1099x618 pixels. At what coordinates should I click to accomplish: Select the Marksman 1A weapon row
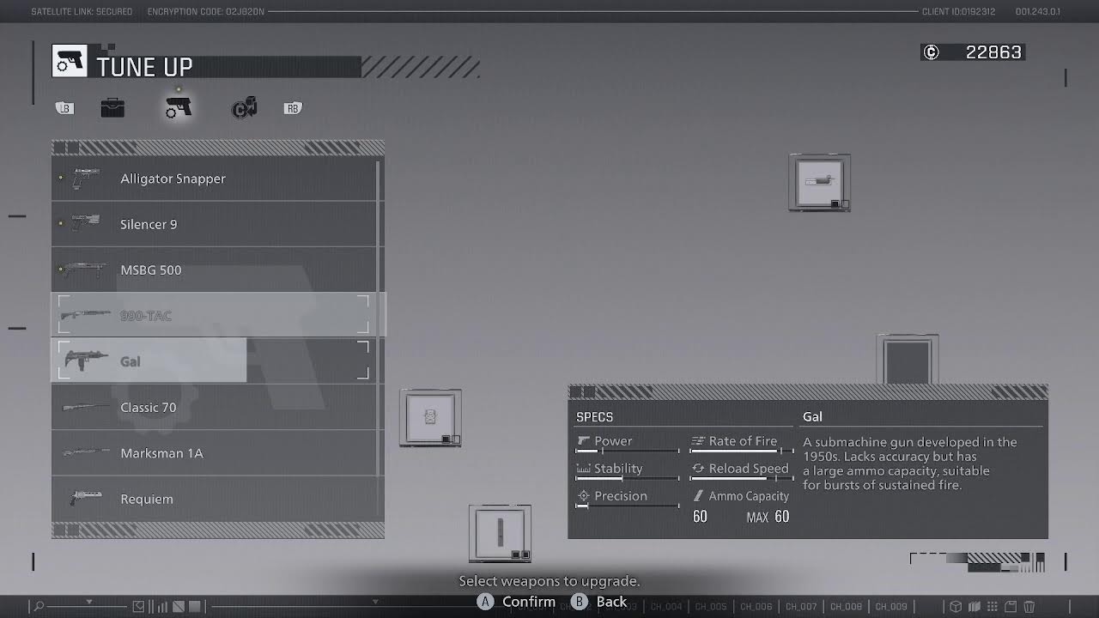(x=214, y=452)
